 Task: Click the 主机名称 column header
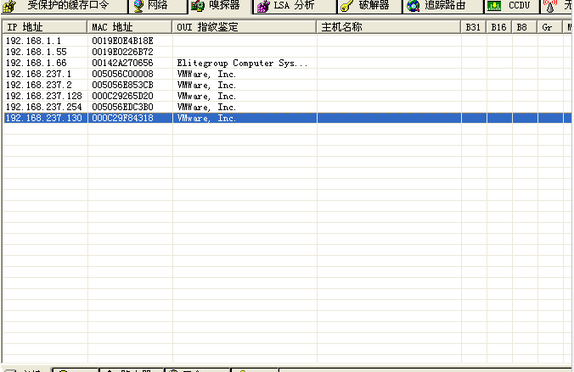pyautogui.click(x=388, y=27)
